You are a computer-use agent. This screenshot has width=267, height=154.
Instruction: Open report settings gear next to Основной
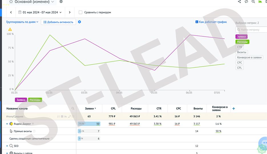[61, 1]
